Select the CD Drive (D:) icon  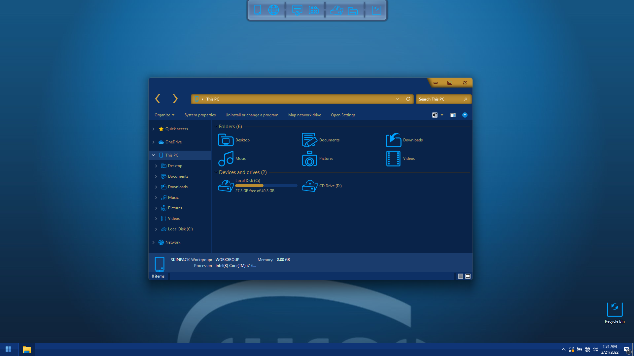tap(309, 186)
